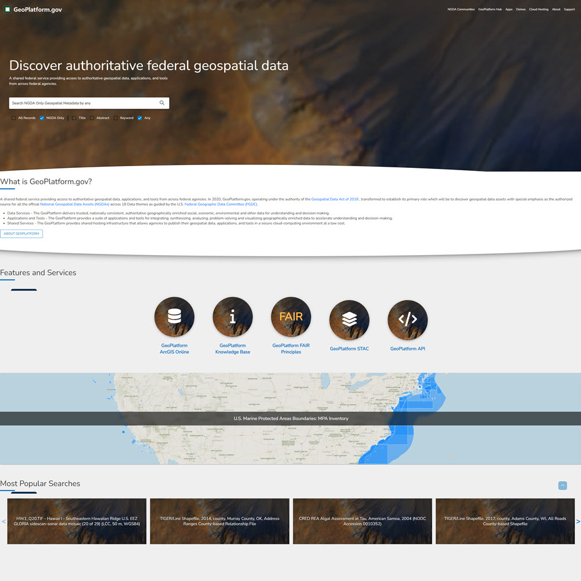This screenshot has width=581, height=581.
Task: Open the TIGER/Line 2014 Murray County card
Action: click(x=220, y=521)
